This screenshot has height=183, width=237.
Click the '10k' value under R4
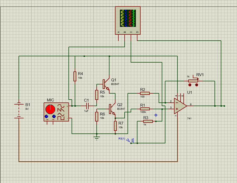tap(80, 78)
